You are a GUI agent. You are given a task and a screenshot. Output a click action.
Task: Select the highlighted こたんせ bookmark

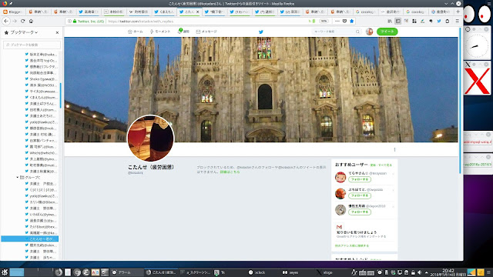click(x=30, y=239)
